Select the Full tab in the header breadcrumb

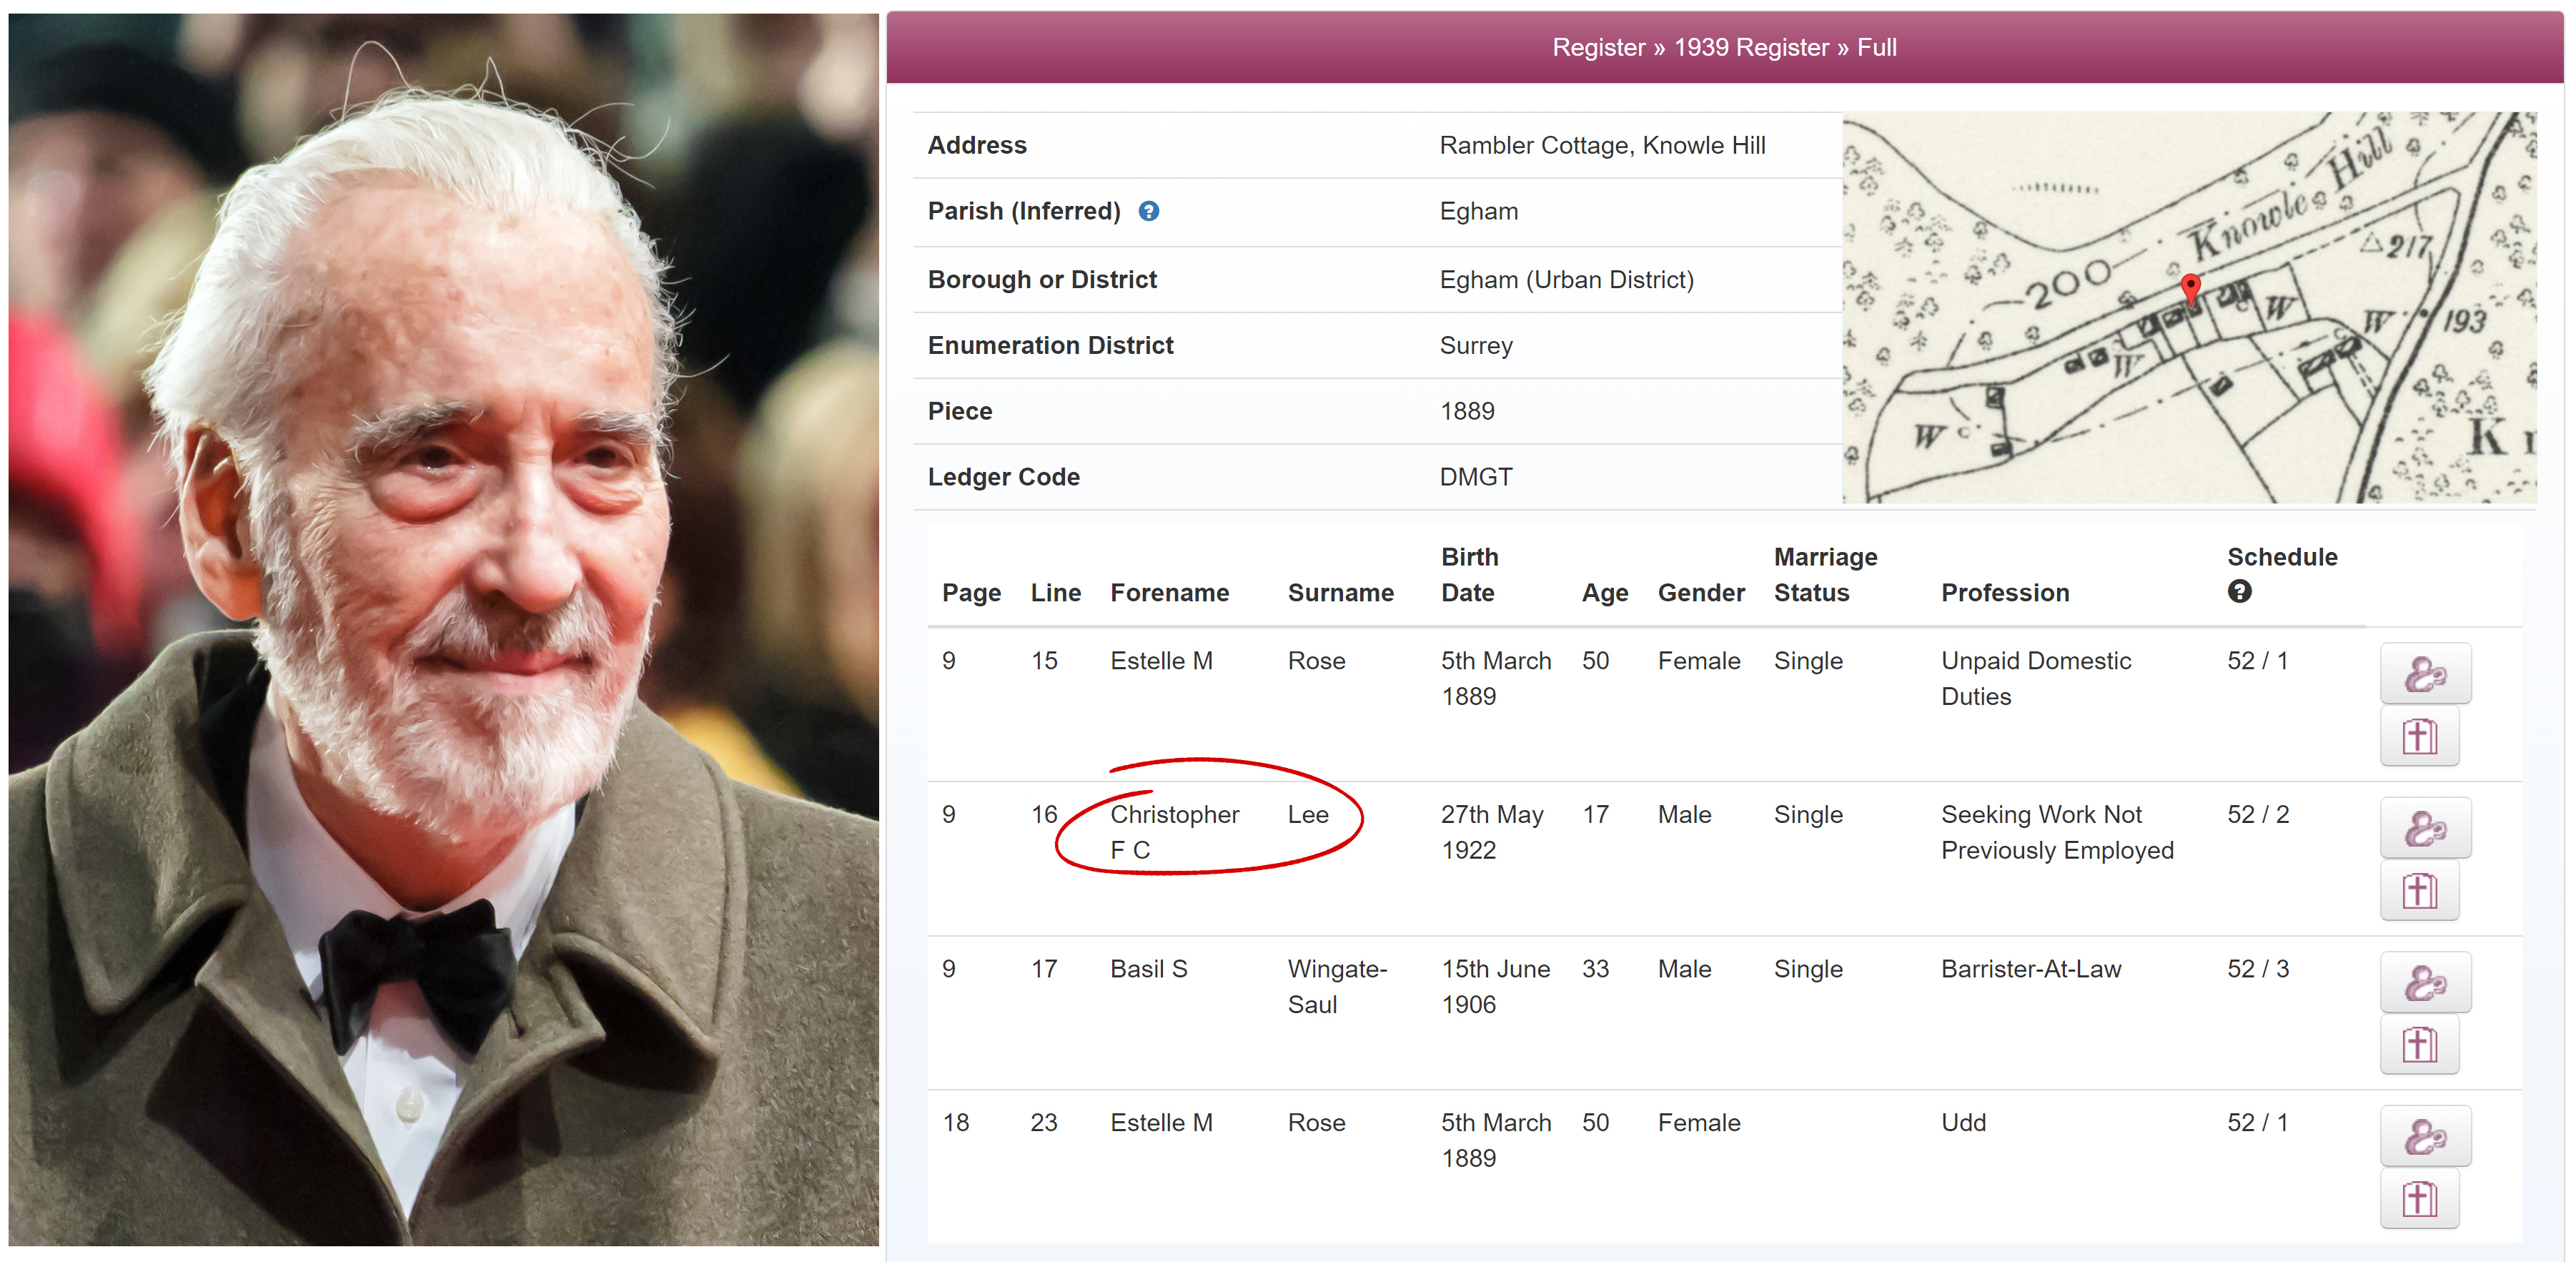click(x=1876, y=47)
